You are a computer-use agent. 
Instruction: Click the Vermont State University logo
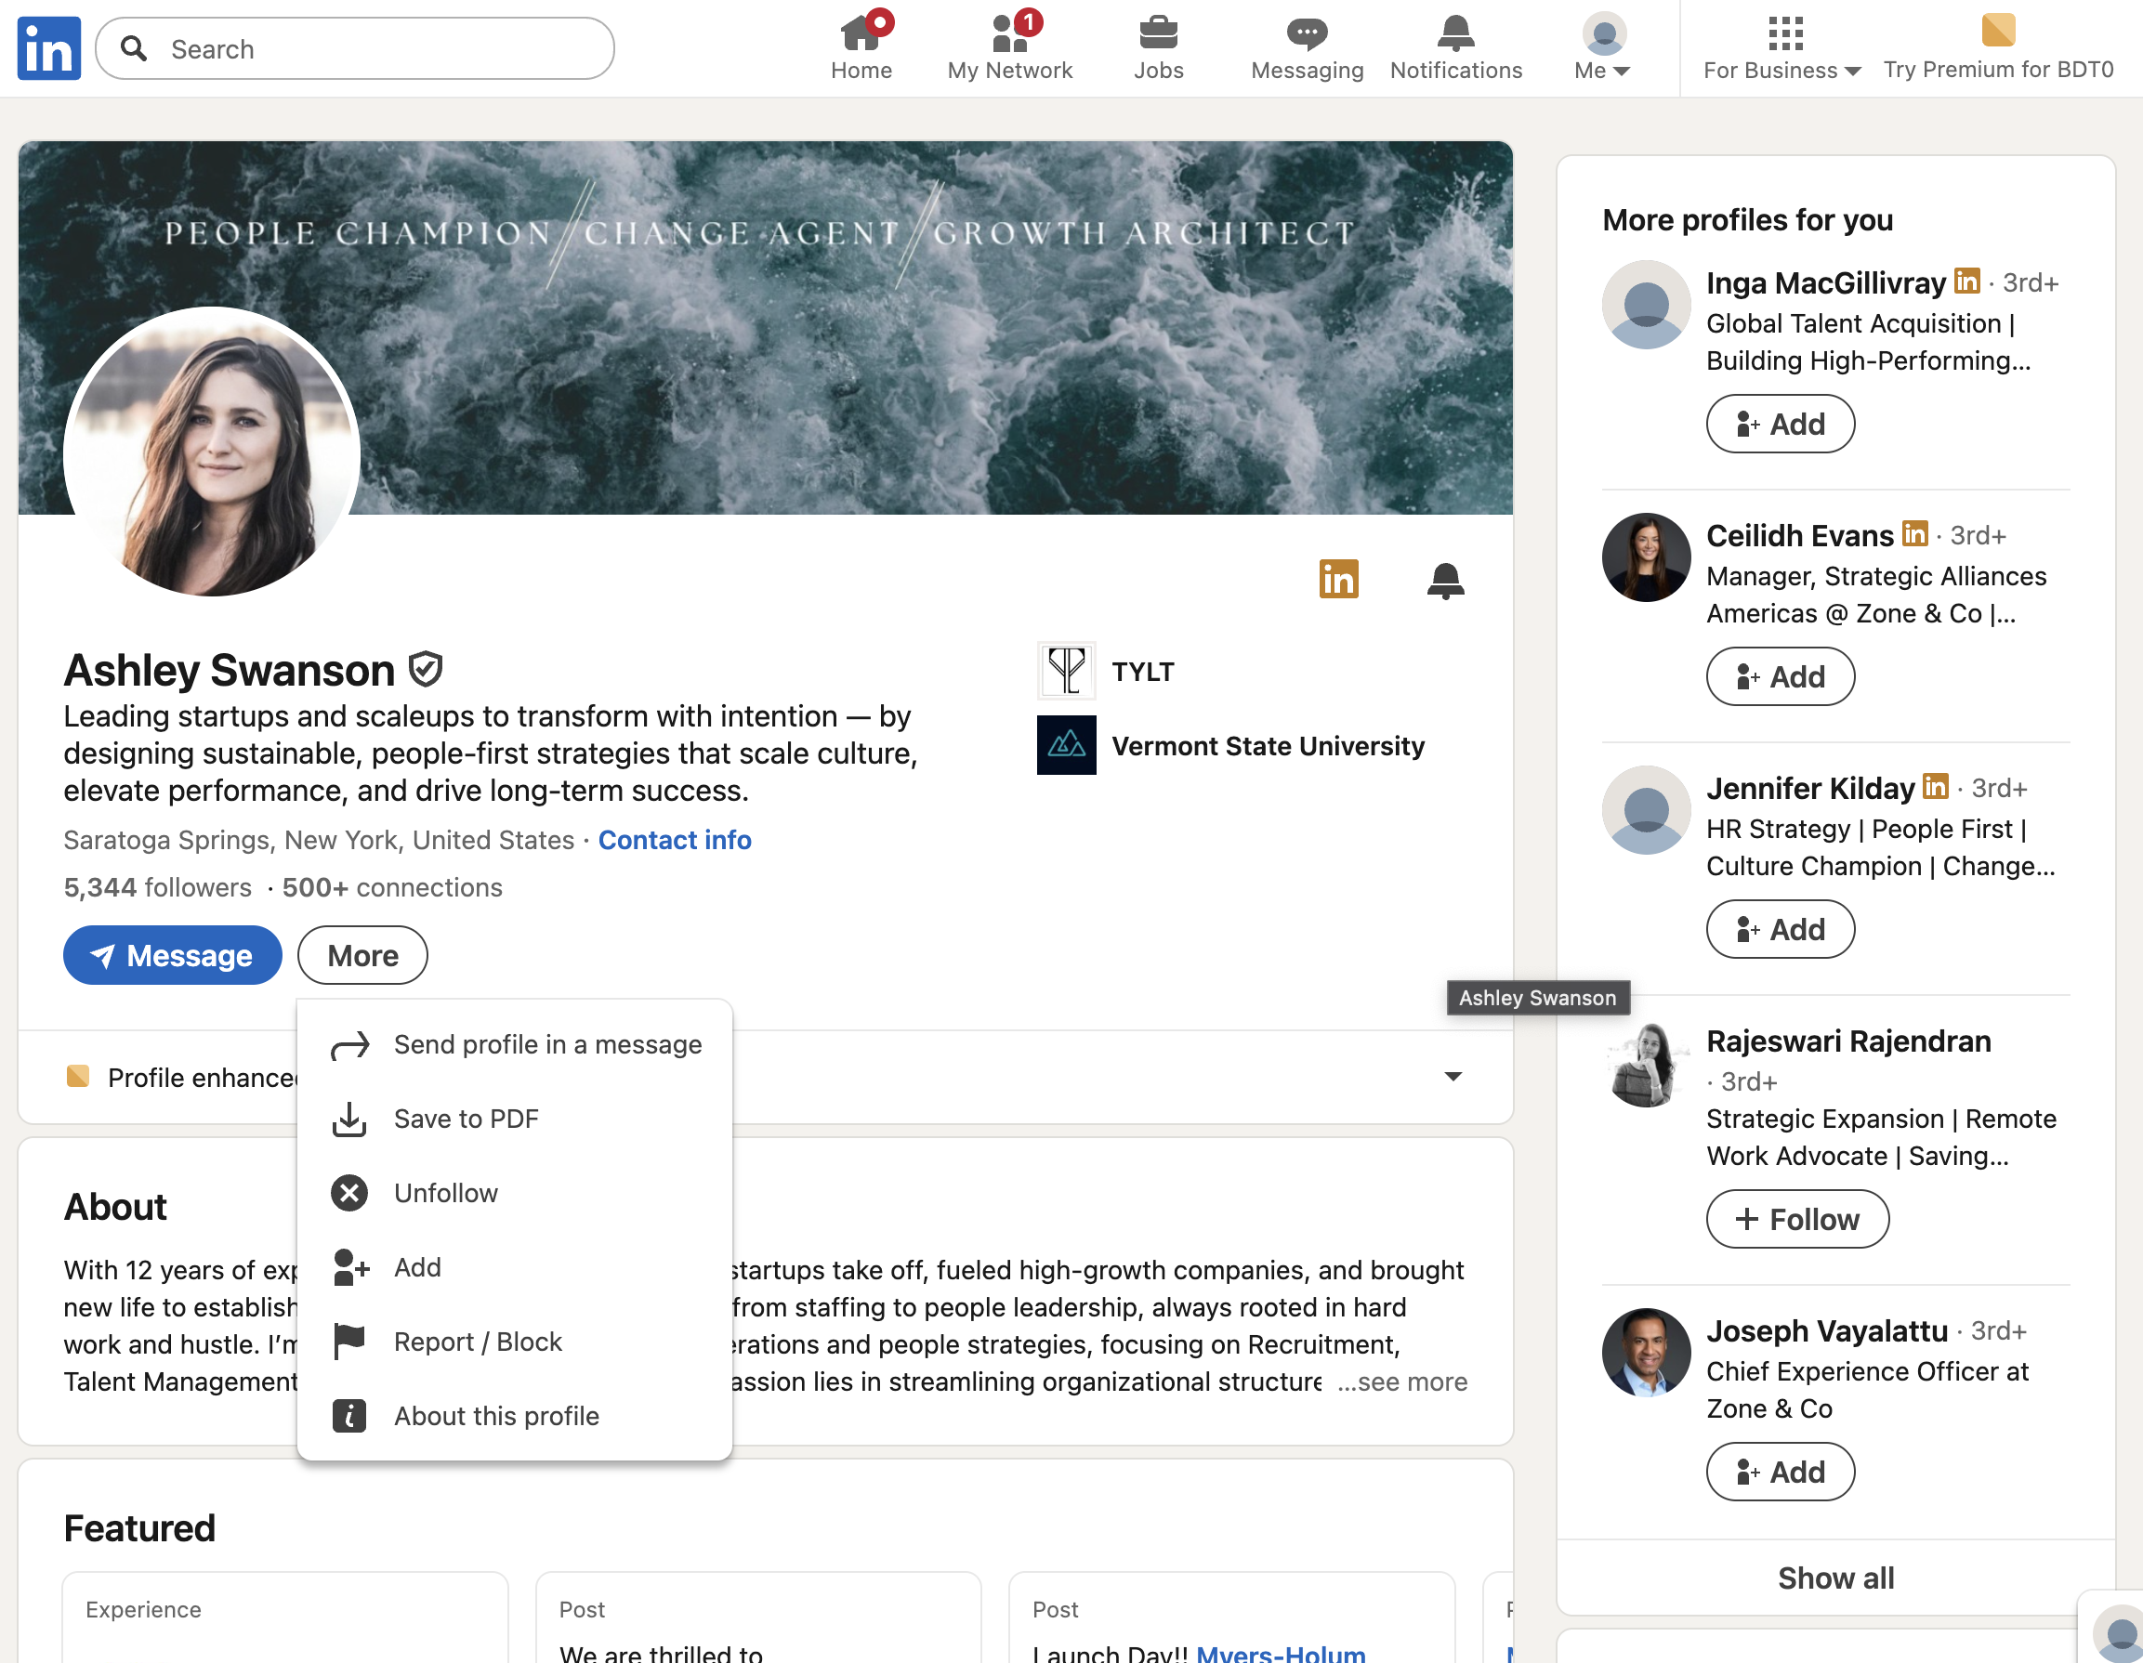point(1067,746)
